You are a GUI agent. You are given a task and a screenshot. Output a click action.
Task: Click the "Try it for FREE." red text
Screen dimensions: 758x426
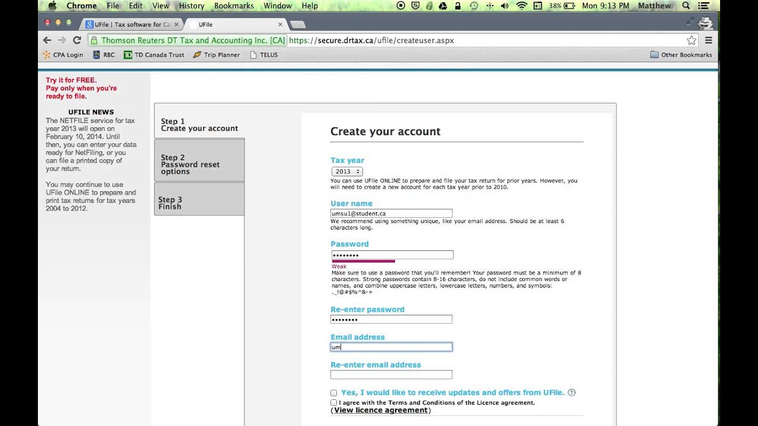coord(71,80)
